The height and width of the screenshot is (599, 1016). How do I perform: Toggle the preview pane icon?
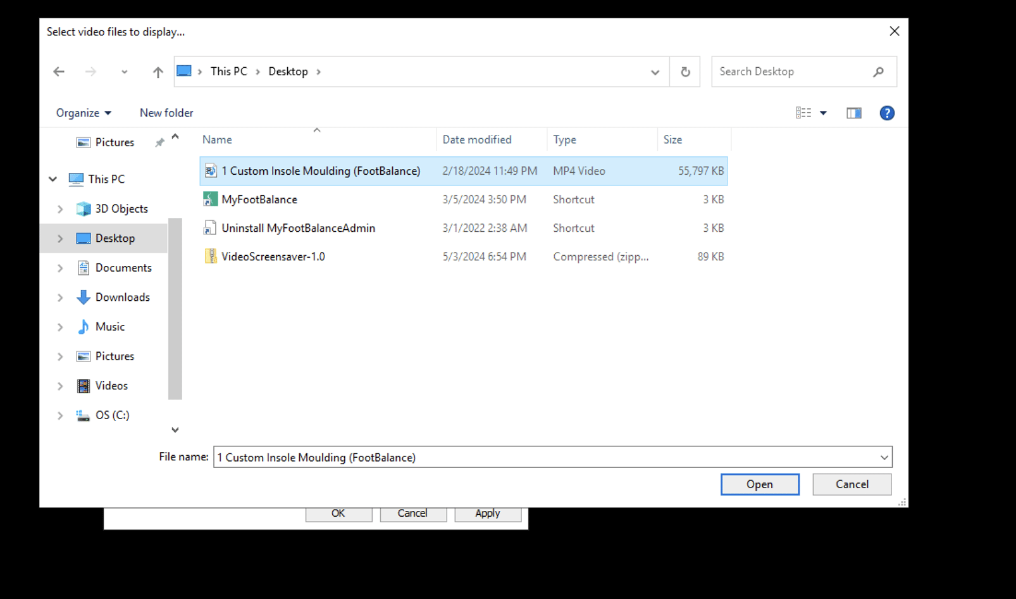point(853,112)
